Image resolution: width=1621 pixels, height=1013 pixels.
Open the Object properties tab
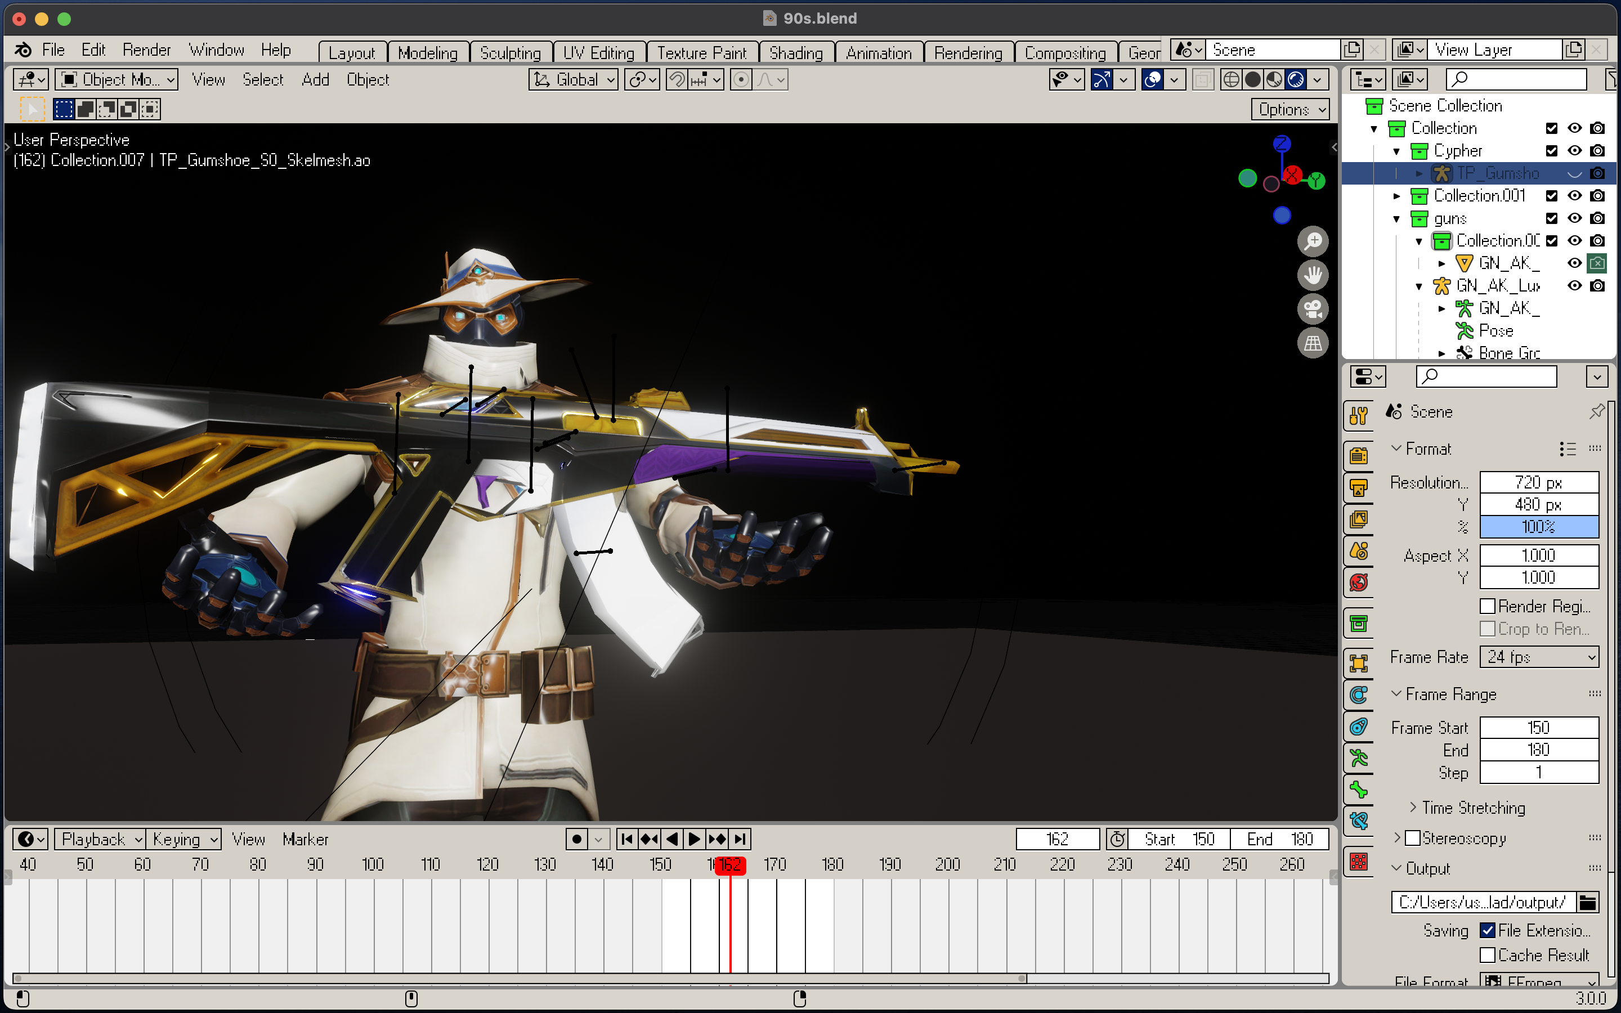click(1358, 664)
